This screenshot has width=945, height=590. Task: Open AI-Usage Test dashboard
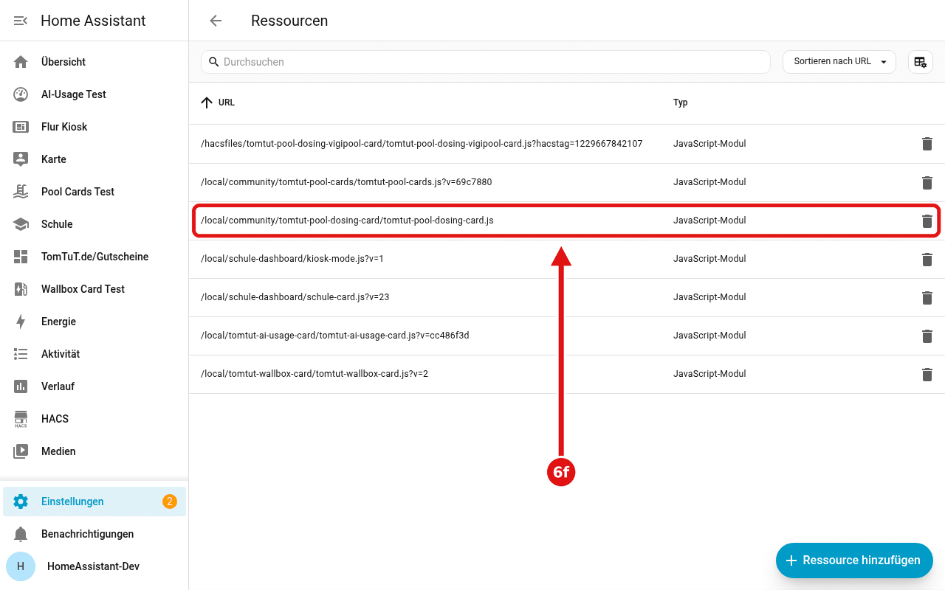(94, 94)
